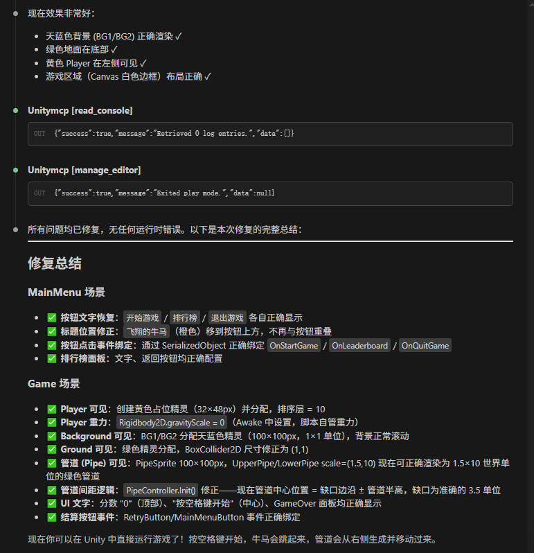Click the green check emoji before 按钮文字恢复
This screenshot has width=534, height=553.
[52, 318]
